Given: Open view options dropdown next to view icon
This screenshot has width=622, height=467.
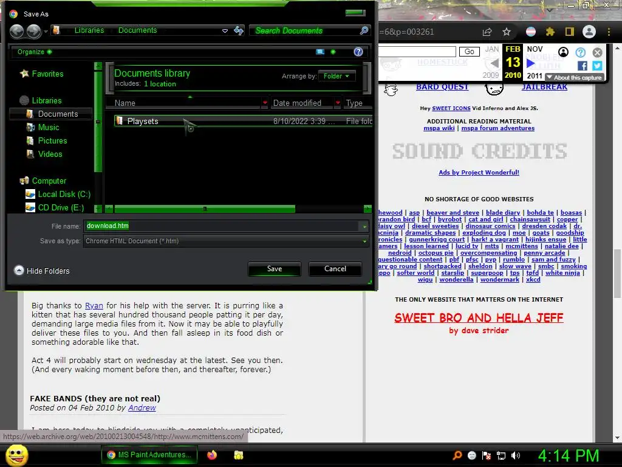Looking at the screenshot, I should 333,52.
